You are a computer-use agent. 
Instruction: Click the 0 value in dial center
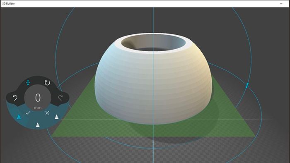(x=38, y=98)
